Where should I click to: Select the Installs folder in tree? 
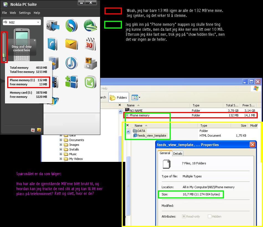(72, 149)
